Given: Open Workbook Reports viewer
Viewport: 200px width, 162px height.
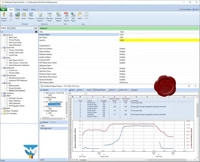Looking at the screenshot, I should (x=58, y=17).
